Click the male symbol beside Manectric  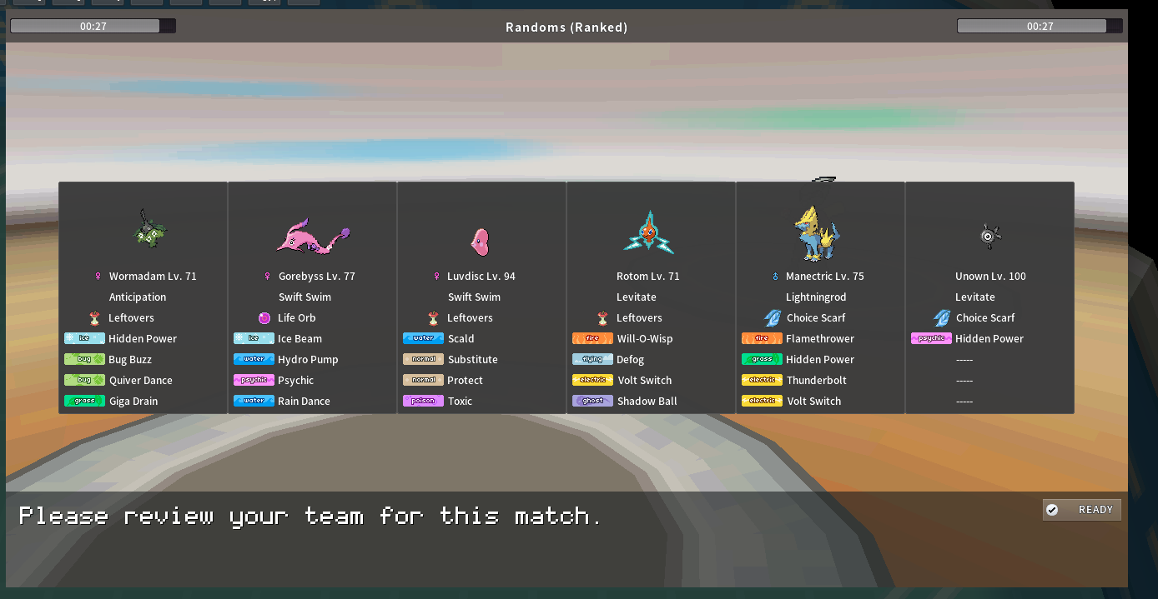[774, 276]
